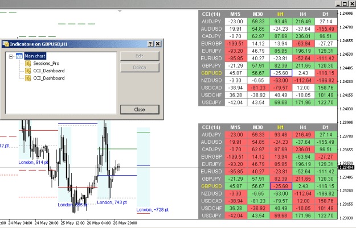The image size is (356, 228).
Task: Click the 36.28 green cell in lower dashboard
Action: [x=236, y=208]
